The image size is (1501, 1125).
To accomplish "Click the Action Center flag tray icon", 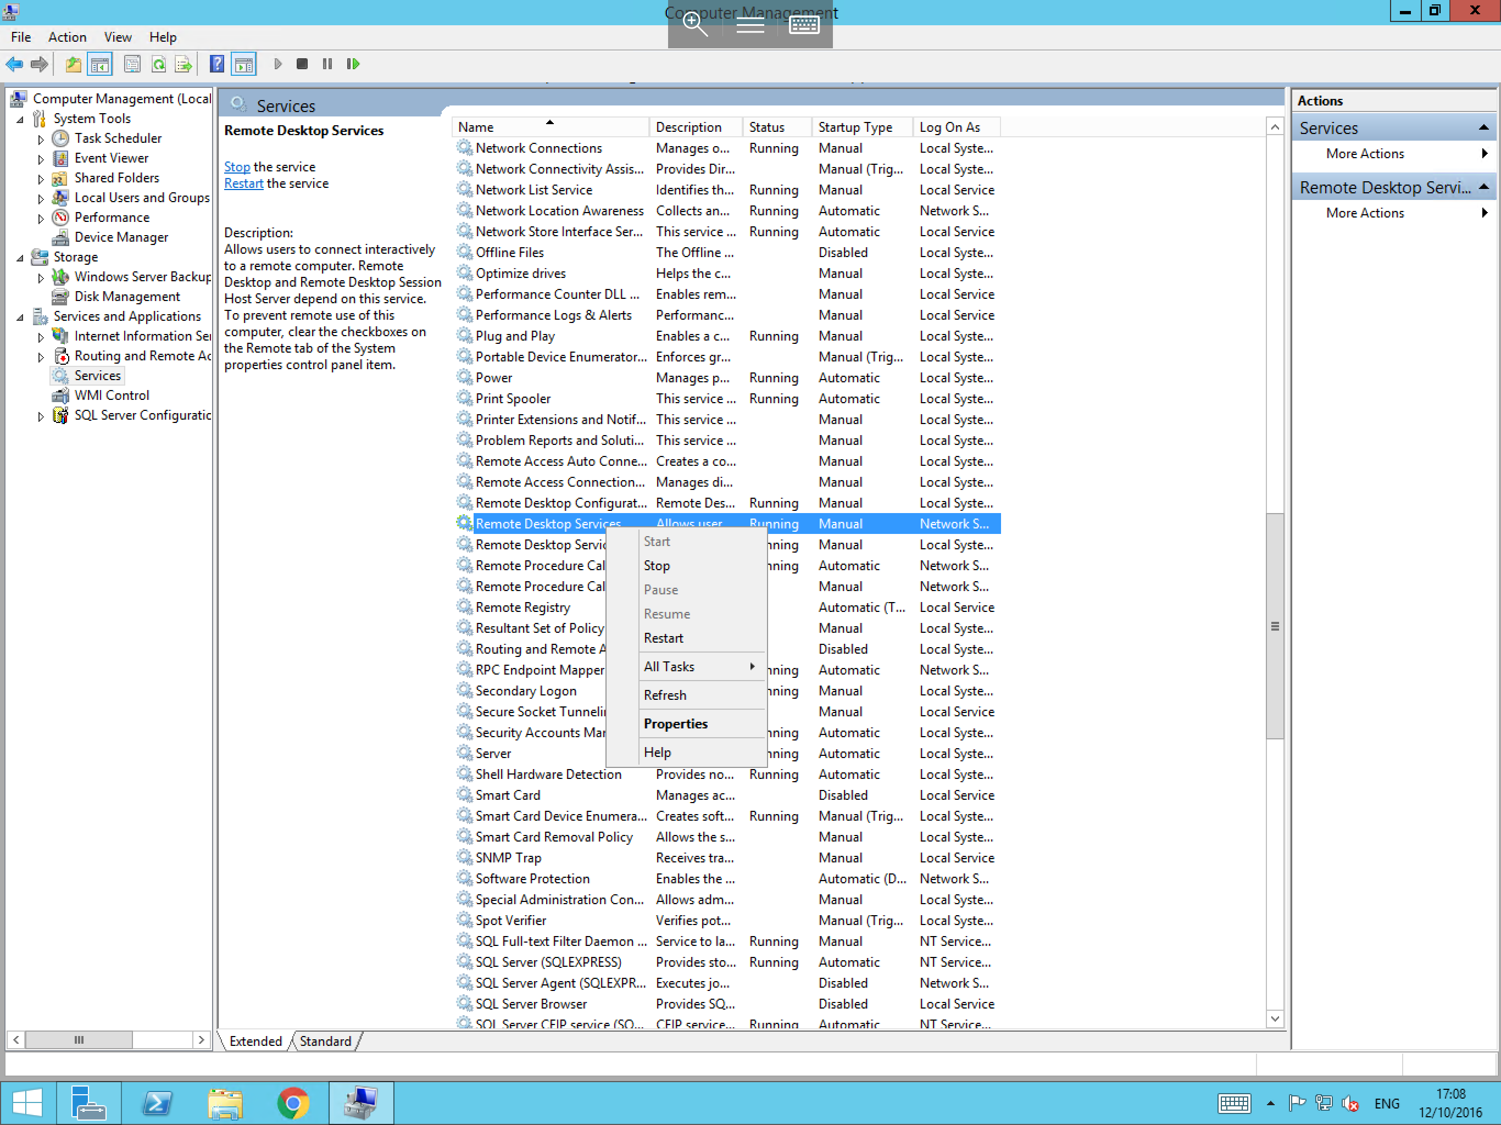I will pyautogui.click(x=1297, y=1103).
